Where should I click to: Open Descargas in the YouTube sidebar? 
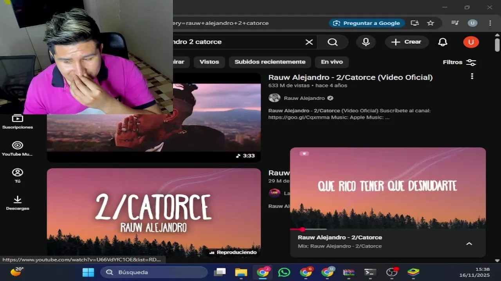coord(18,203)
